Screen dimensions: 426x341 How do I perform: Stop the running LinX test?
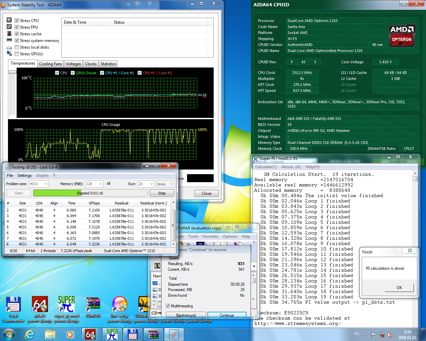[x=162, y=193]
